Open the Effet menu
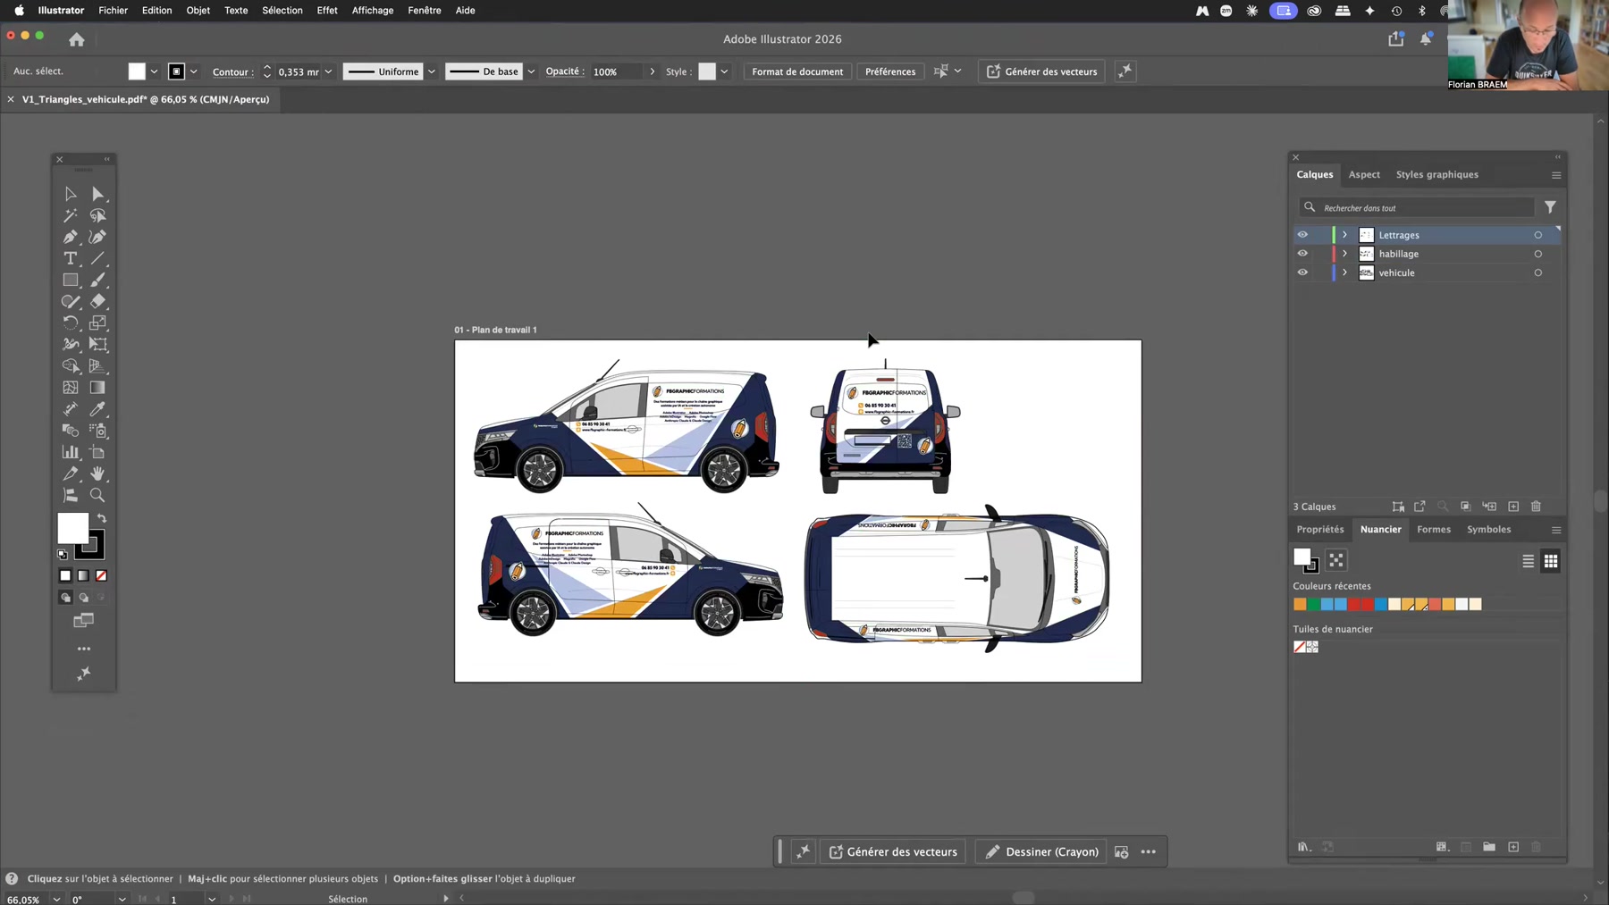1609x905 pixels. (x=327, y=11)
